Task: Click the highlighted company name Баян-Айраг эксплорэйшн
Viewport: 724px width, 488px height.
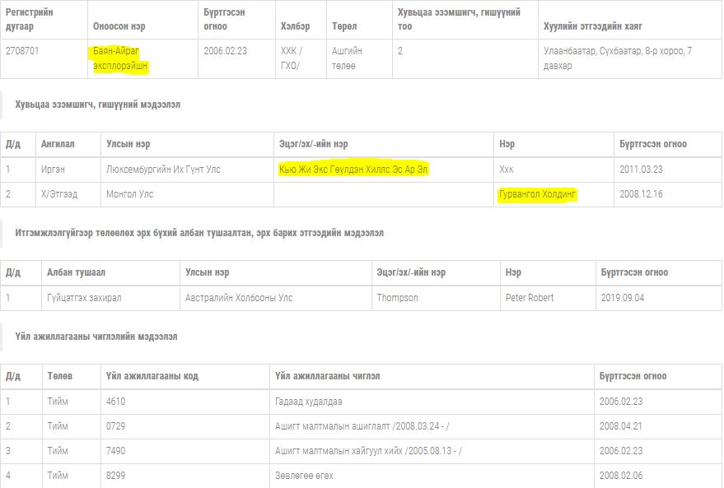Action: coord(120,58)
